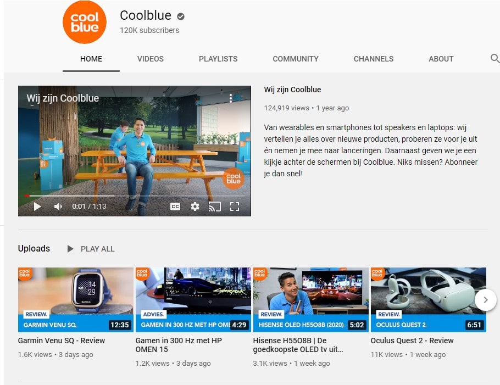The image size is (500, 385).
Task: Open the channel search magnifier icon
Action: (495, 58)
